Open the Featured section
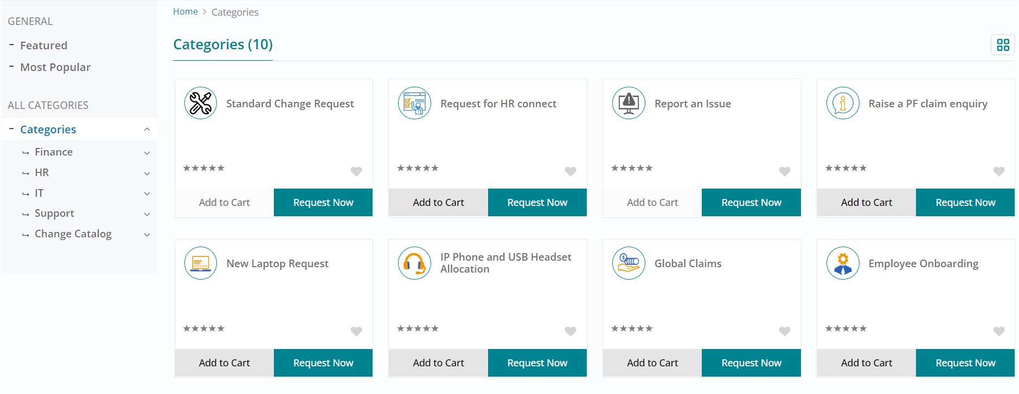Viewport: 1019px width, 394px height. (x=44, y=46)
